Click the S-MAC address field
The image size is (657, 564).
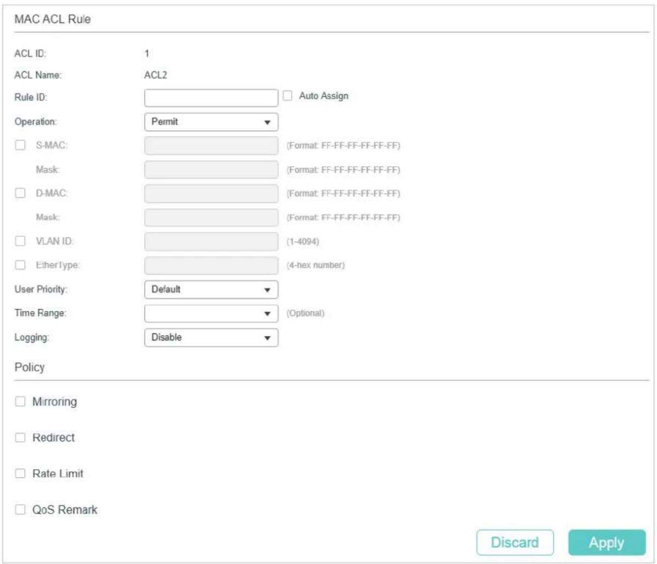coord(211,146)
